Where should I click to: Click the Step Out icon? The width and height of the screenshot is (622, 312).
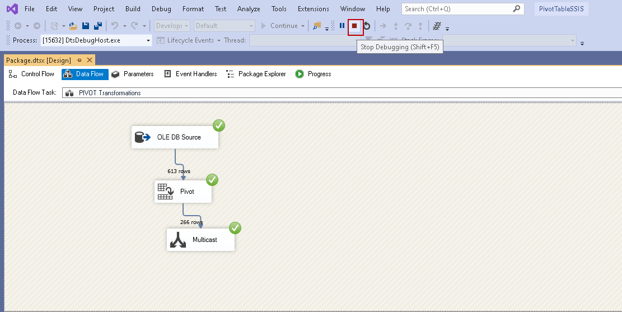tap(420, 26)
